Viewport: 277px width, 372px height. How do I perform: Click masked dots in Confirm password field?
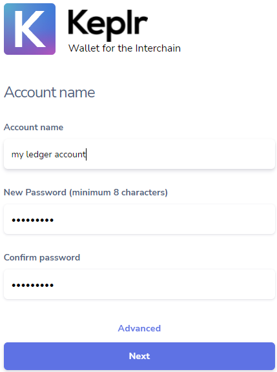[33, 285]
